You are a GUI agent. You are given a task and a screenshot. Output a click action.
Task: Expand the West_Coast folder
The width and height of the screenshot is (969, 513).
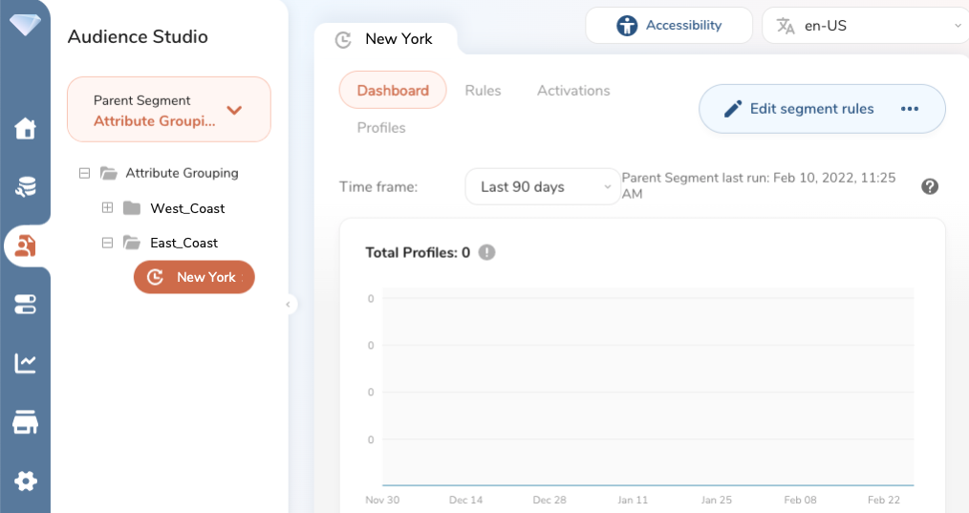107,208
